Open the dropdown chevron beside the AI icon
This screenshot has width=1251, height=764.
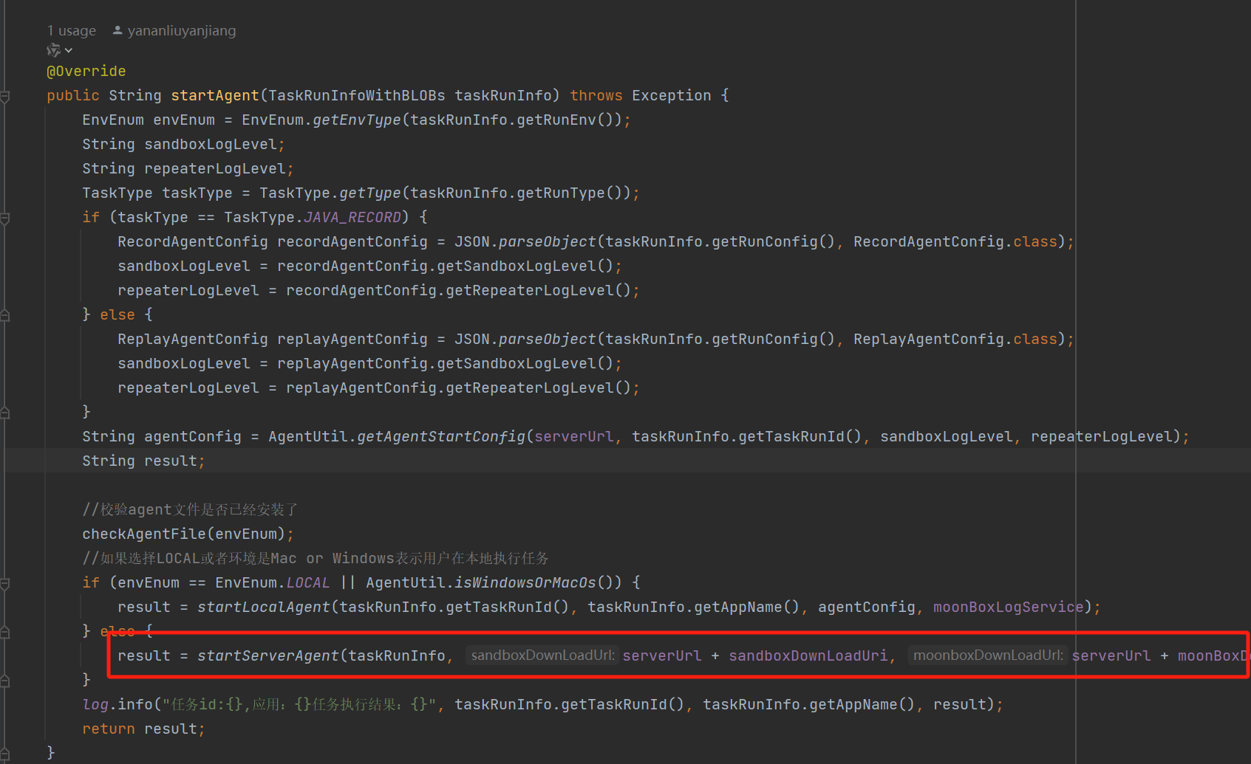(69, 50)
